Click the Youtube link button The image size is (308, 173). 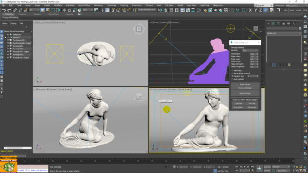coord(252,104)
